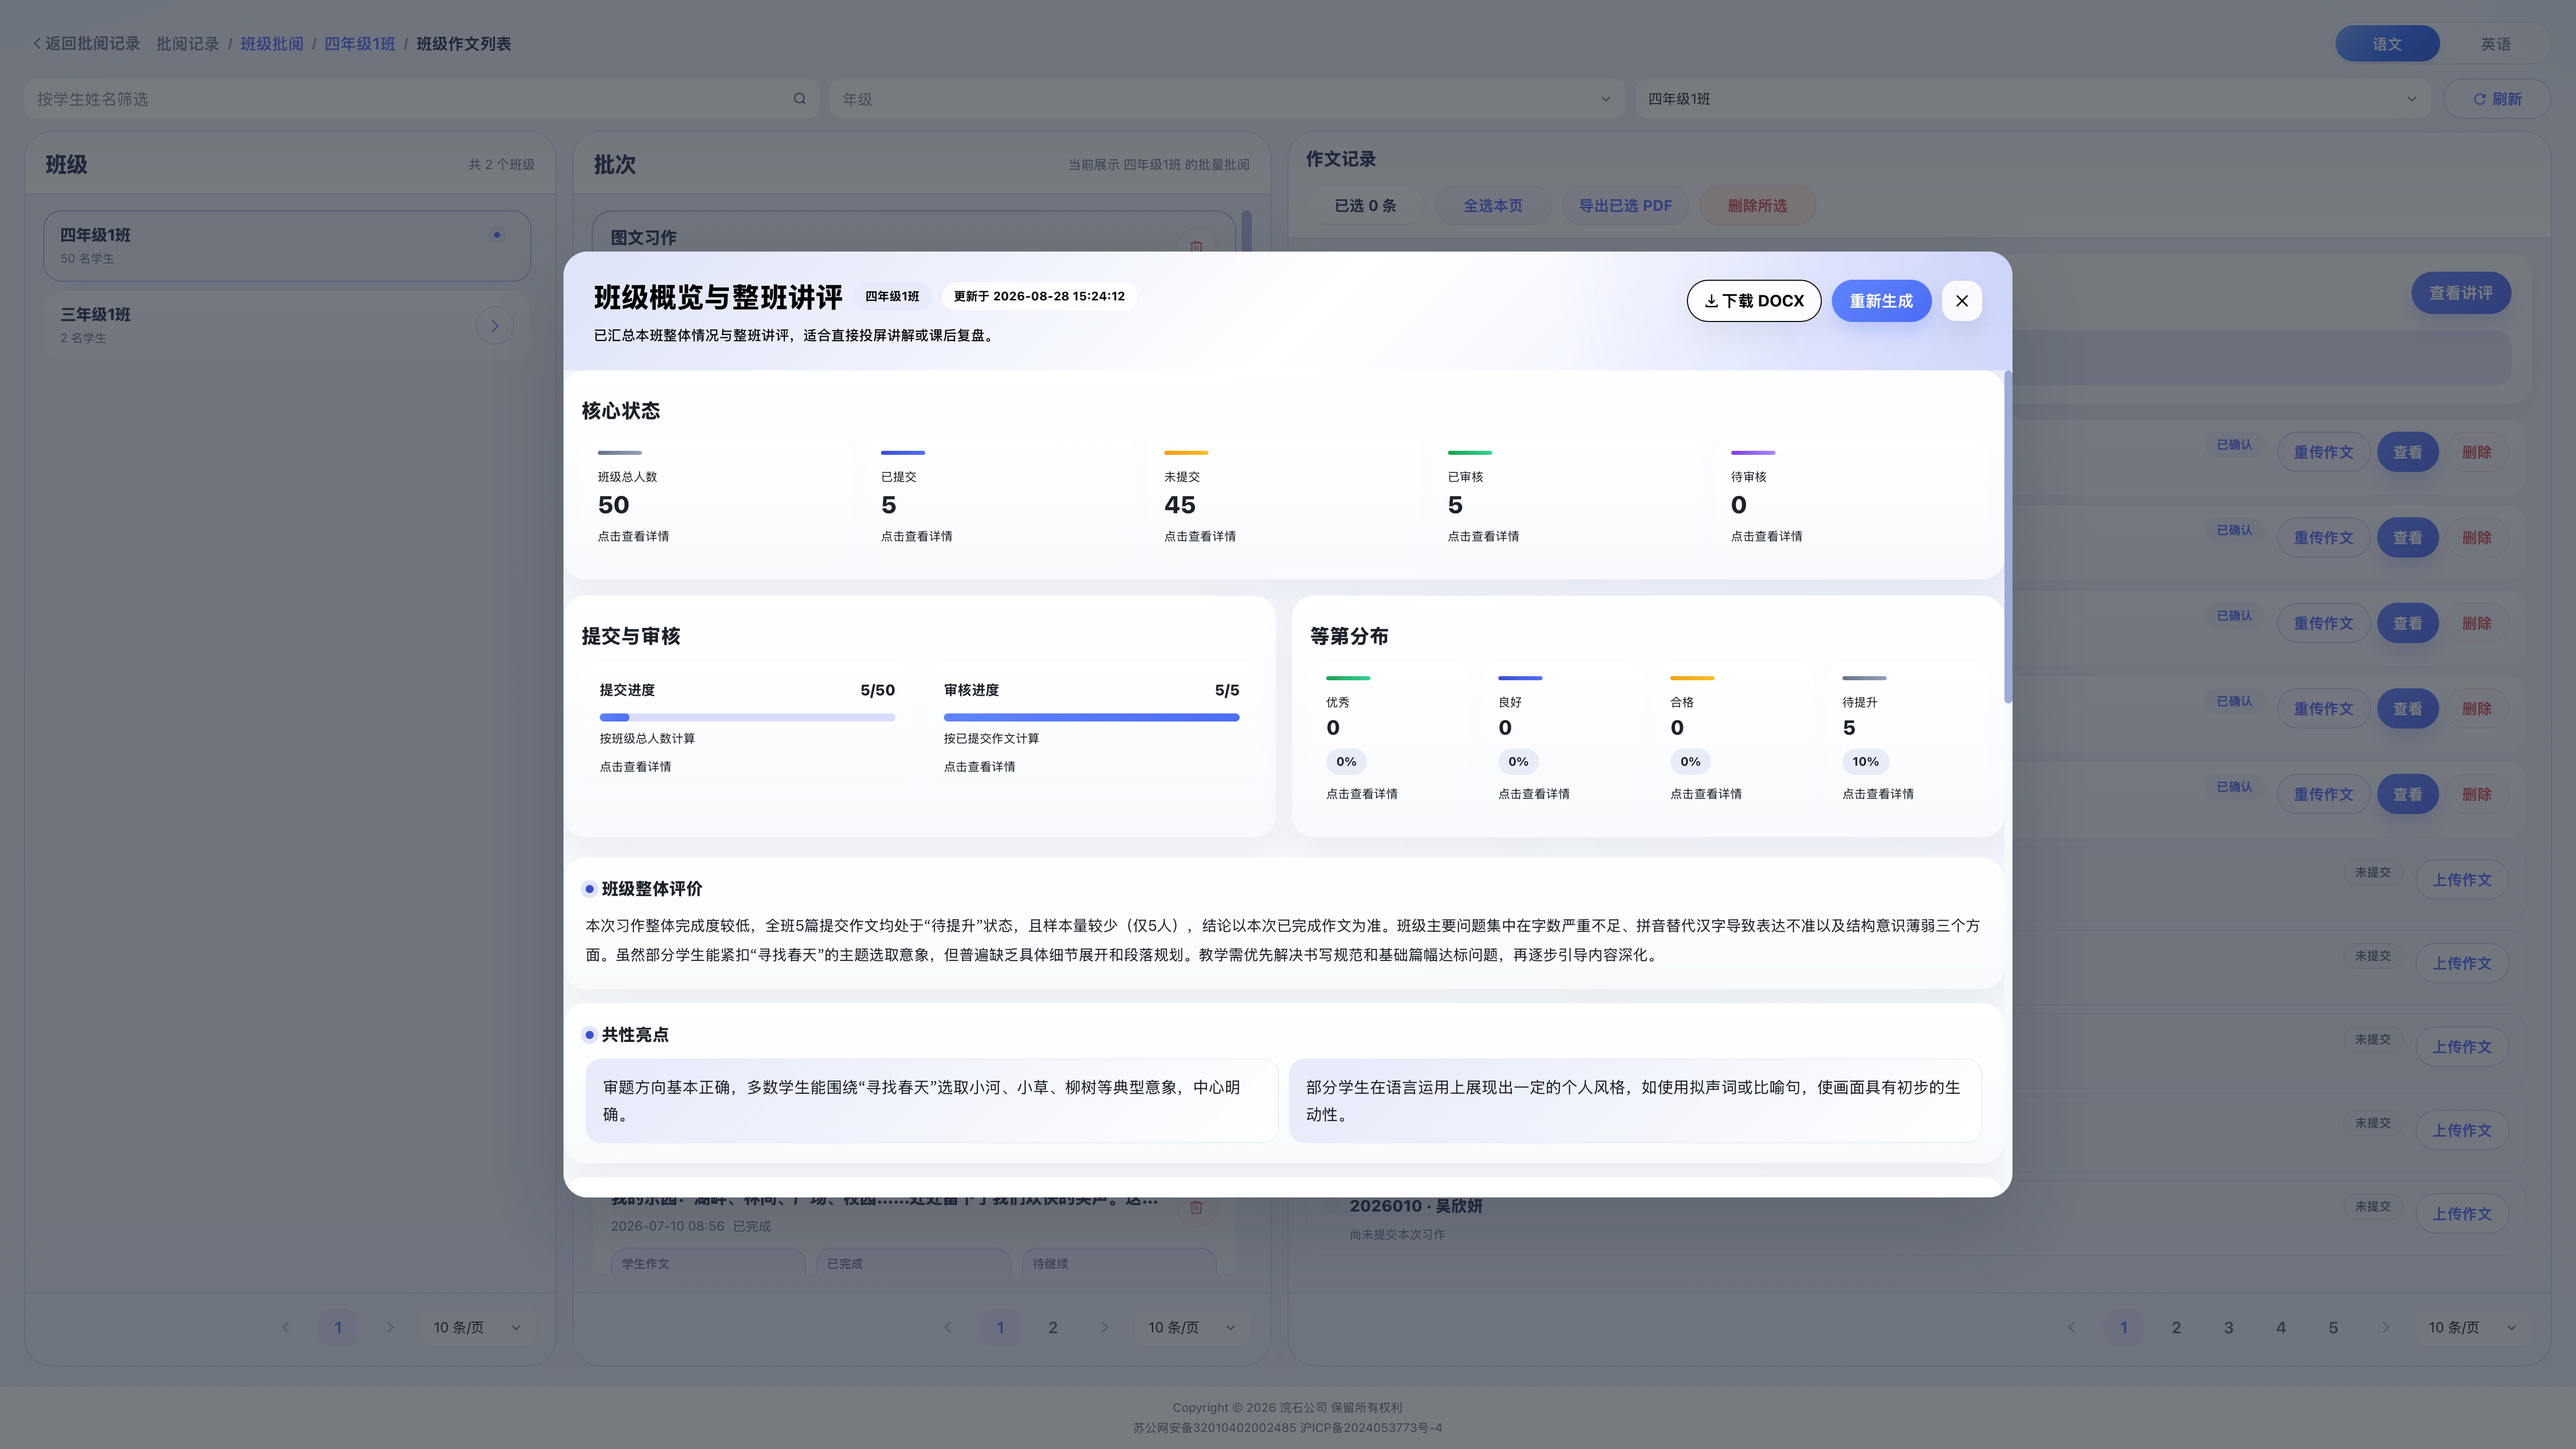Viewport: 2576px width, 1449px height.
Task: Open the 10 条/页 dropdown in the 批次 panel
Action: pyautogui.click(x=1192, y=1328)
